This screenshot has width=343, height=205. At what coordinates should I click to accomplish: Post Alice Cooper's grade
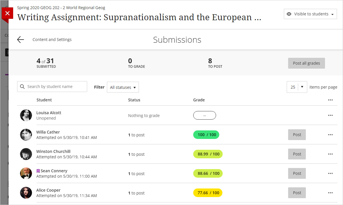click(297, 193)
